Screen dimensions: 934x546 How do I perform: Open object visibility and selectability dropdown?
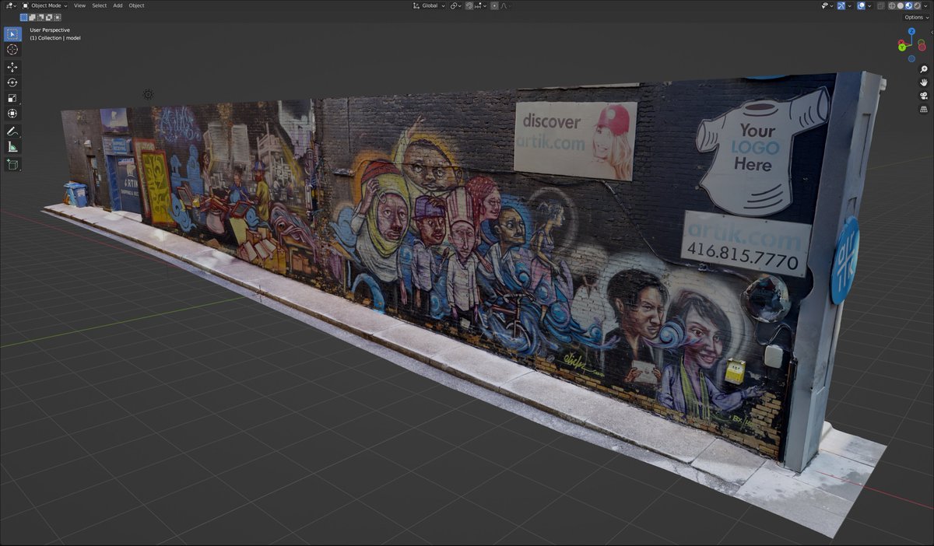[827, 5]
